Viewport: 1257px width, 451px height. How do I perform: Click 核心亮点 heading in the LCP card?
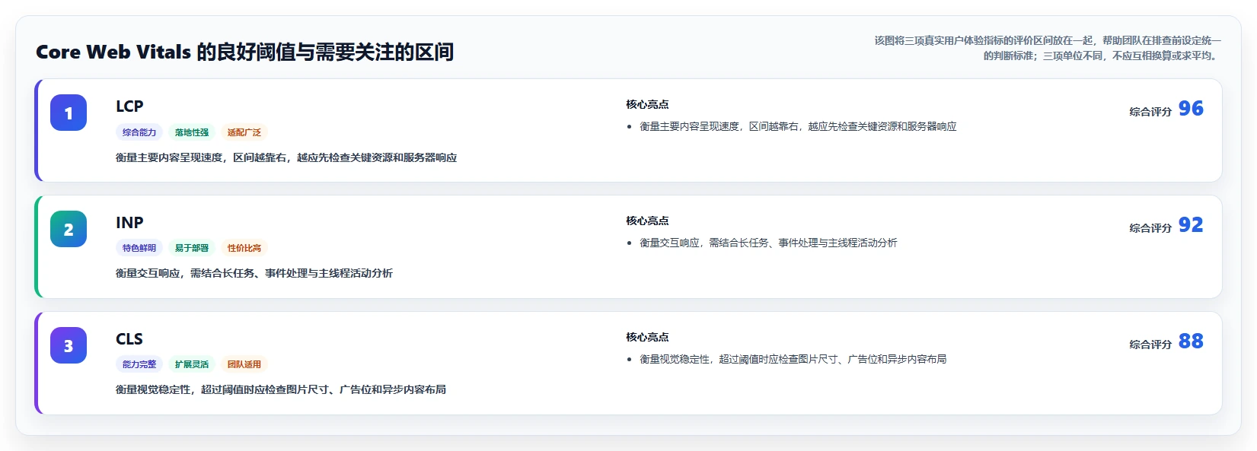647,104
